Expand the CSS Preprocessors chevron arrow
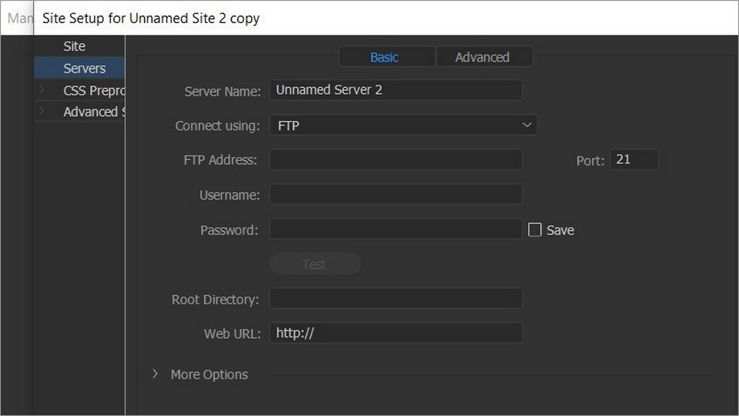The image size is (739, 416). [42, 90]
